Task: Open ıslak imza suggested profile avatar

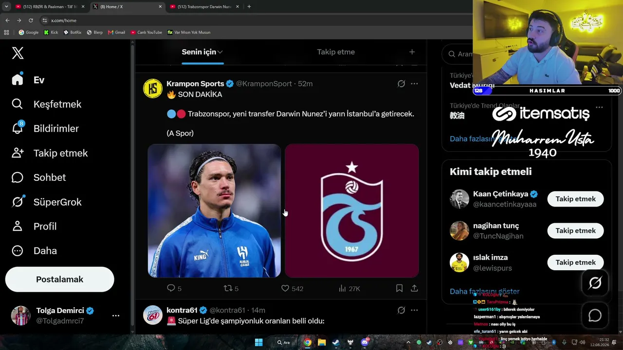Action: 459,262
